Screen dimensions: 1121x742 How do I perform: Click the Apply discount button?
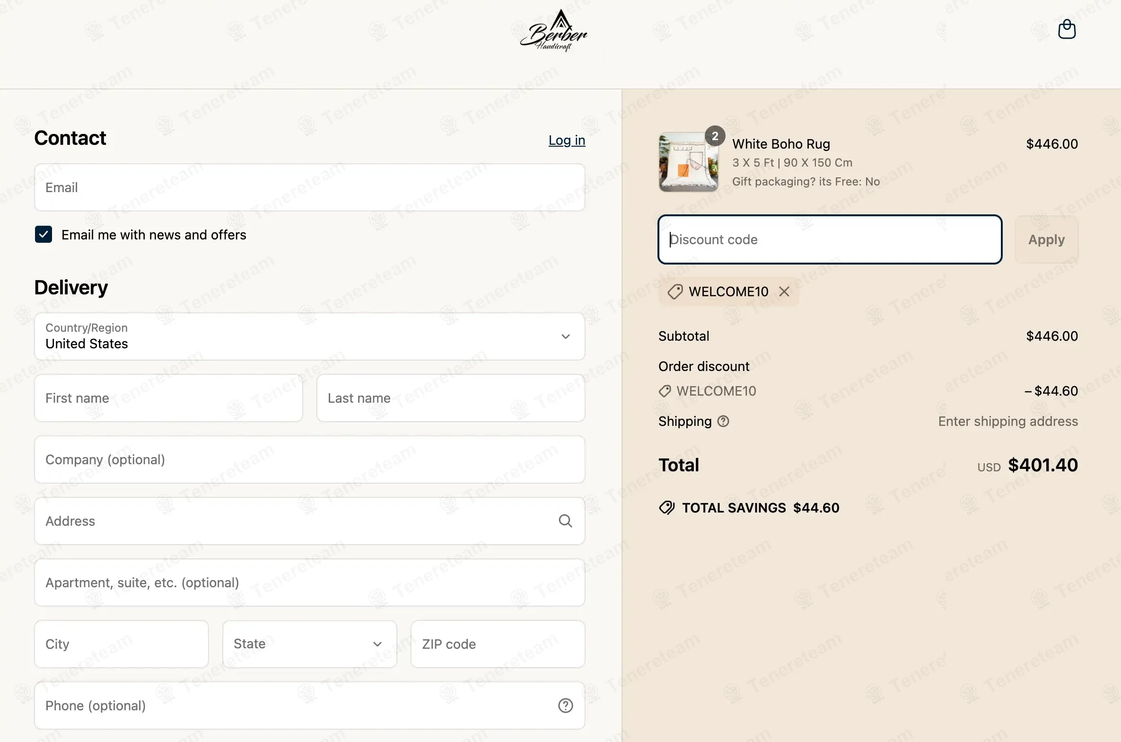1047,239
